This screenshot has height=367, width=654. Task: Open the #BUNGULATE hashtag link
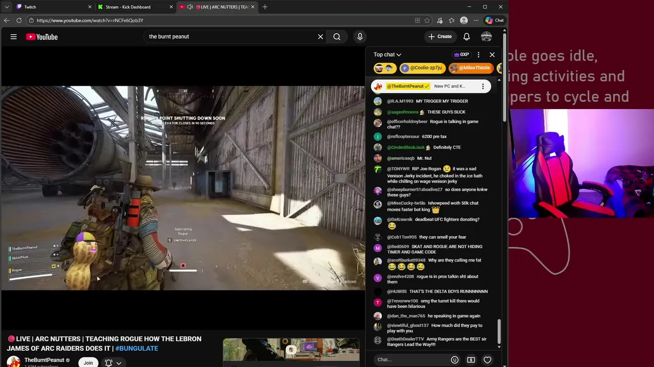pos(137,349)
